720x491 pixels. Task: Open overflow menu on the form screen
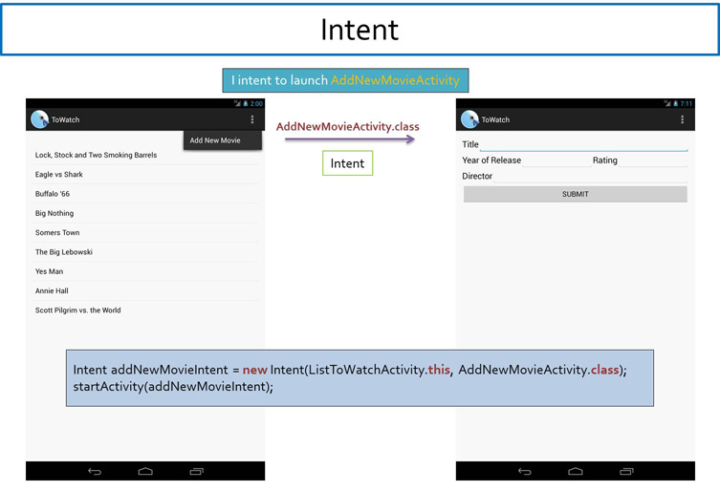pos(682,119)
